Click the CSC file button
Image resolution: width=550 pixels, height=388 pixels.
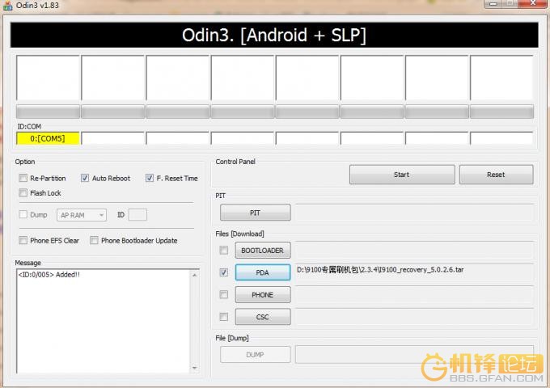(263, 317)
